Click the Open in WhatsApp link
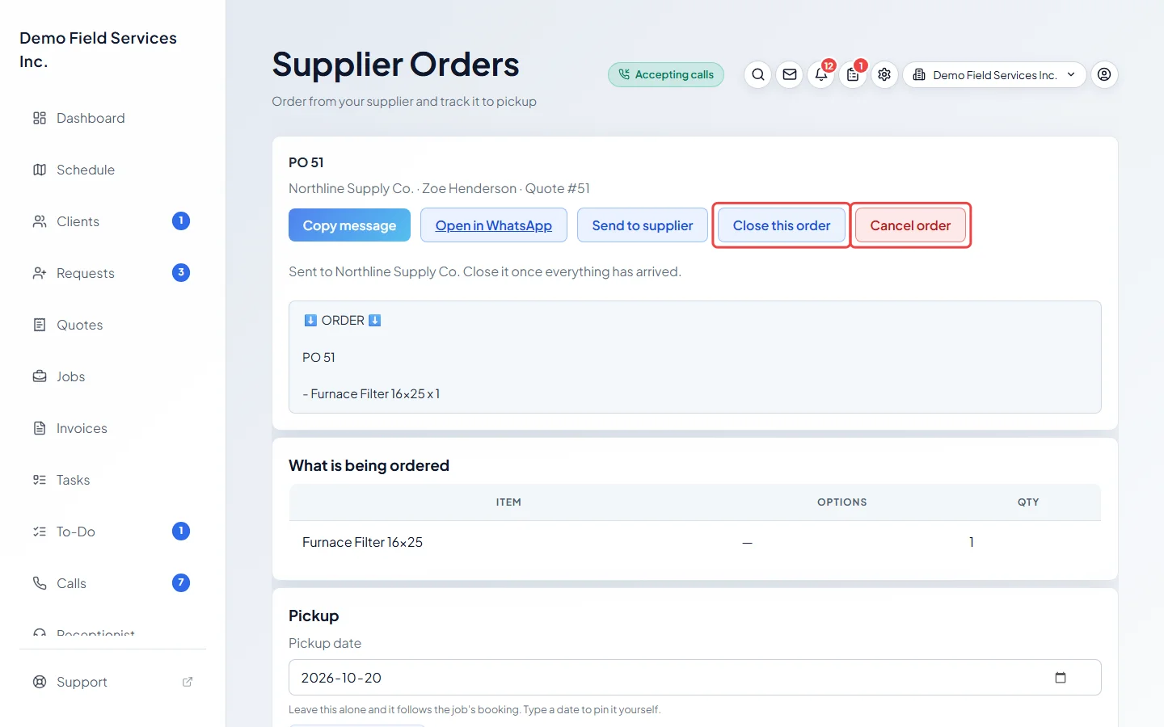1164x727 pixels. click(x=494, y=225)
